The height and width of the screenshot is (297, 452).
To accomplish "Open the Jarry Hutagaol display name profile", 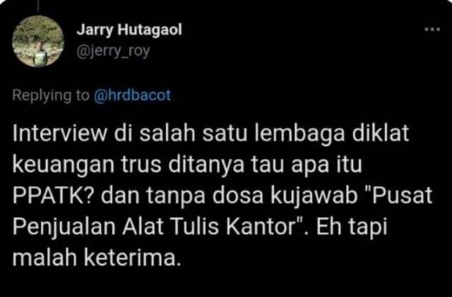I will pos(129,30).
